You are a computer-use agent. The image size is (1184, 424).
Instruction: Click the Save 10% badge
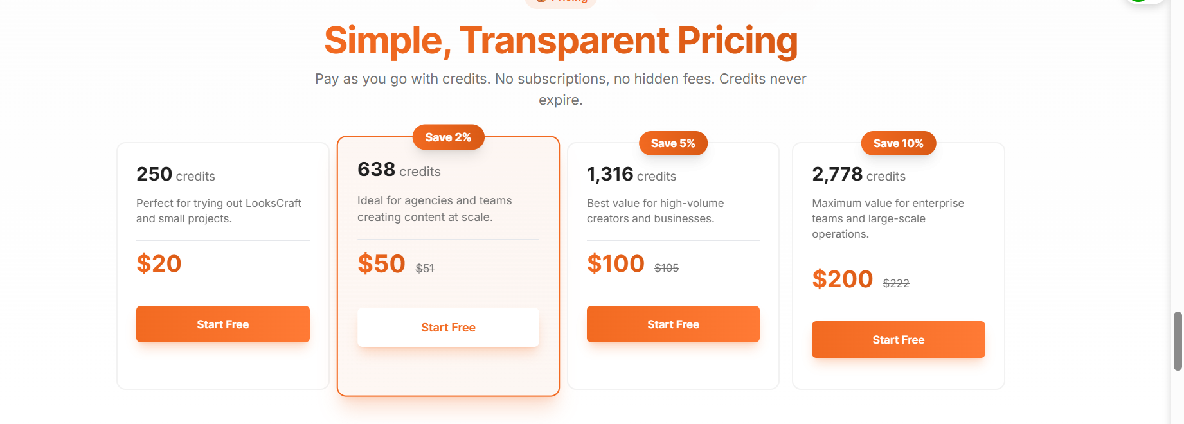click(x=898, y=143)
